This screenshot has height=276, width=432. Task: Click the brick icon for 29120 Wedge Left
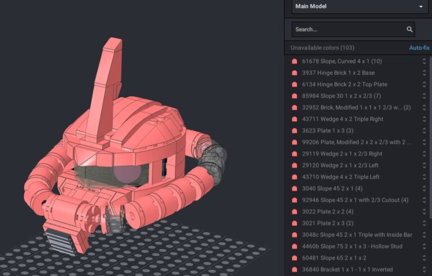pos(295,165)
